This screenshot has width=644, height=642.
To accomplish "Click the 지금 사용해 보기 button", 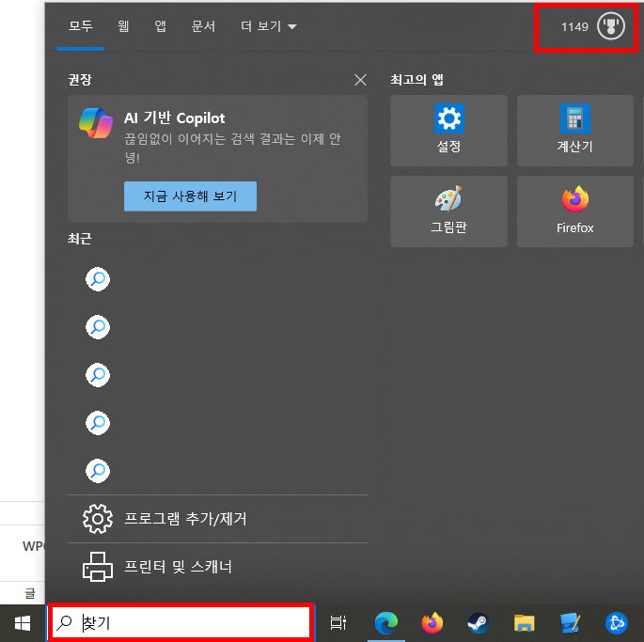I will (190, 196).
